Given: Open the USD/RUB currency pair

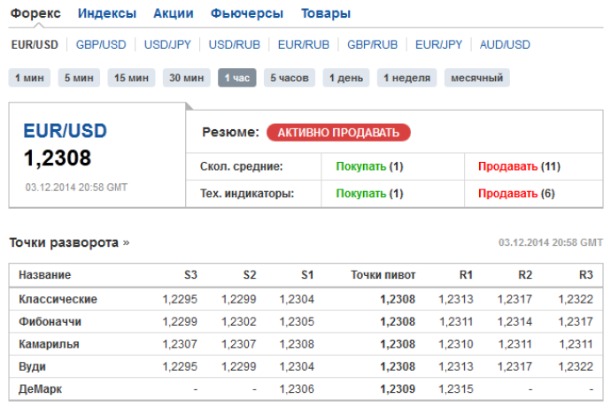Looking at the screenshot, I should pos(234,45).
